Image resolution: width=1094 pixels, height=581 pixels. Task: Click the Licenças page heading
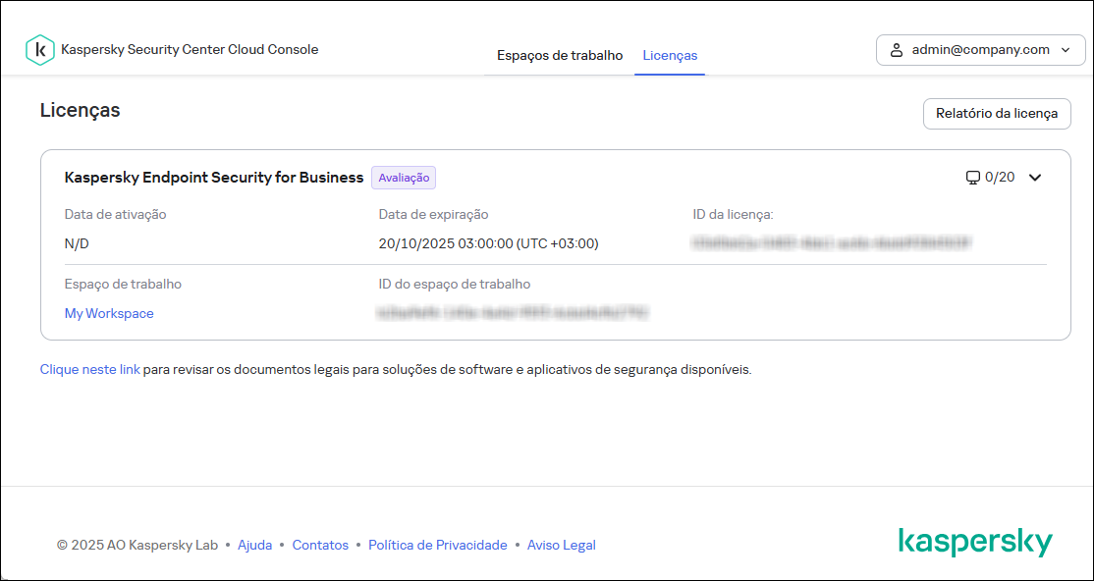[x=80, y=110]
